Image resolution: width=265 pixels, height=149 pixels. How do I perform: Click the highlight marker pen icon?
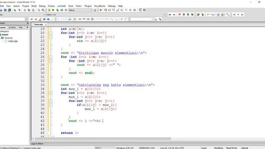40,19
